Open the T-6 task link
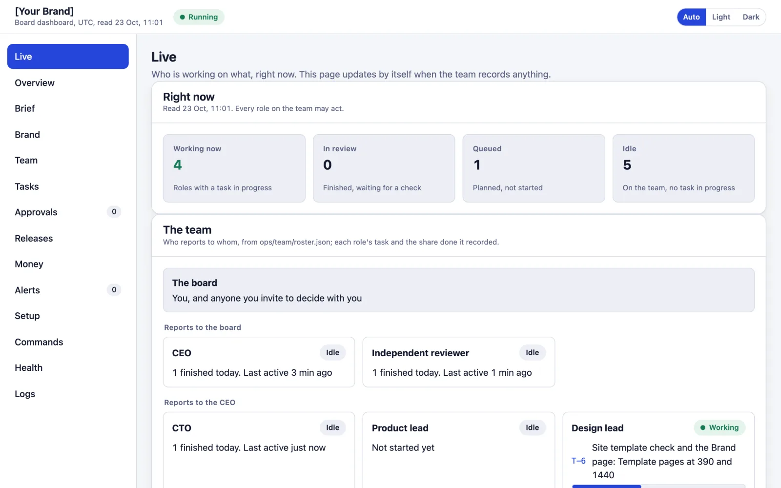The height and width of the screenshot is (488, 781). [x=578, y=461]
